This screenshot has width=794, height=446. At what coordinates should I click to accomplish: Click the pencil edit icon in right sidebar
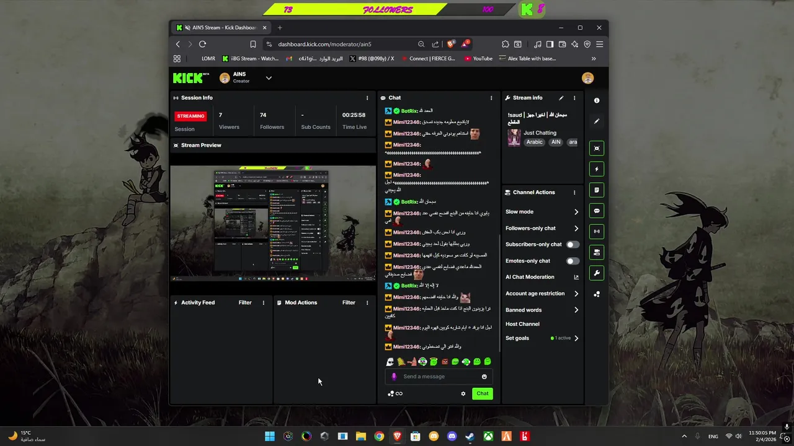(x=597, y=121)
